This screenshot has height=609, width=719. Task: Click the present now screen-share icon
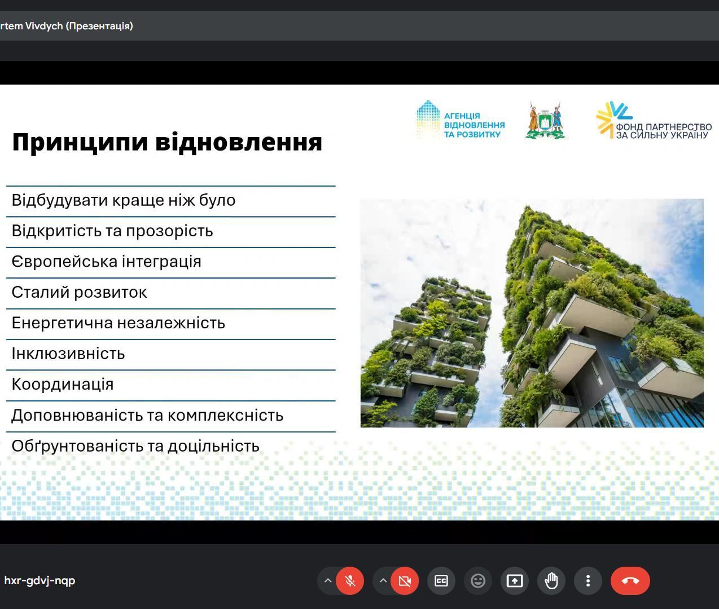coord(514,580)
